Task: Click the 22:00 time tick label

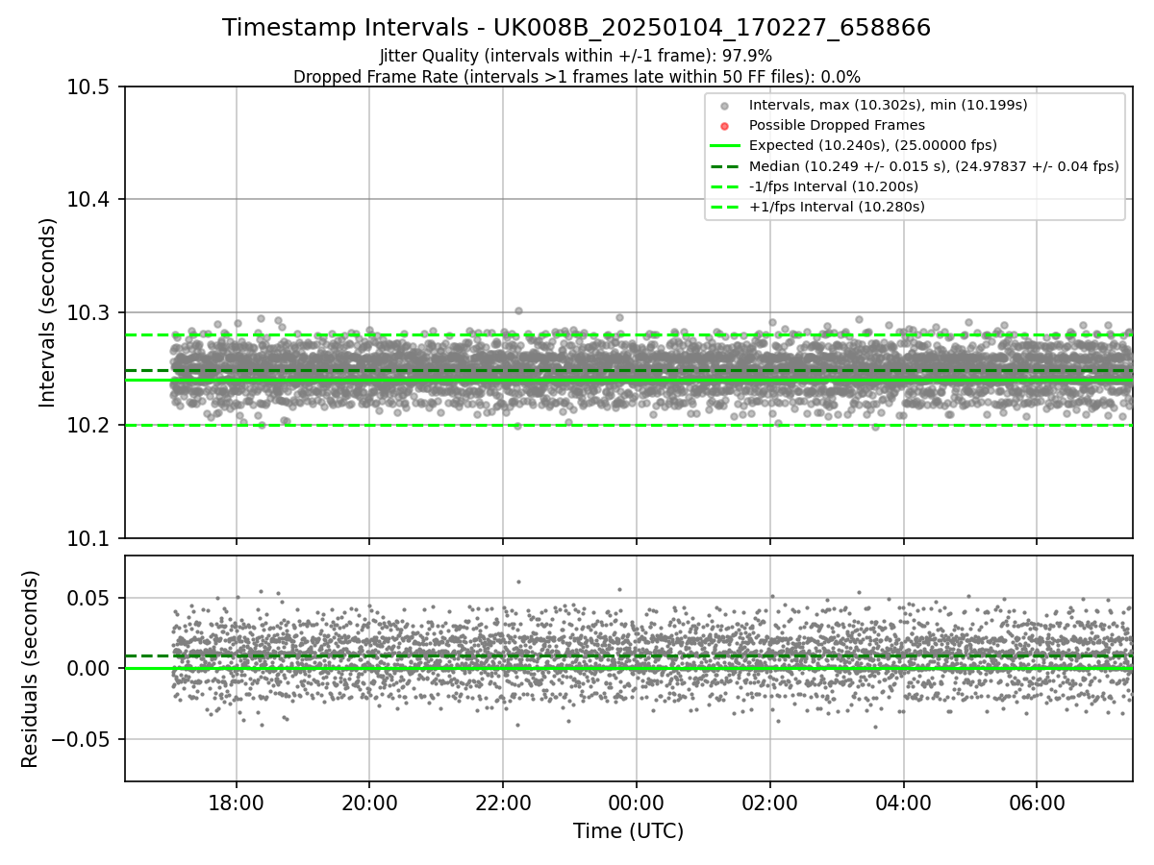Action: pyautogui.click(x=503, y=803)
